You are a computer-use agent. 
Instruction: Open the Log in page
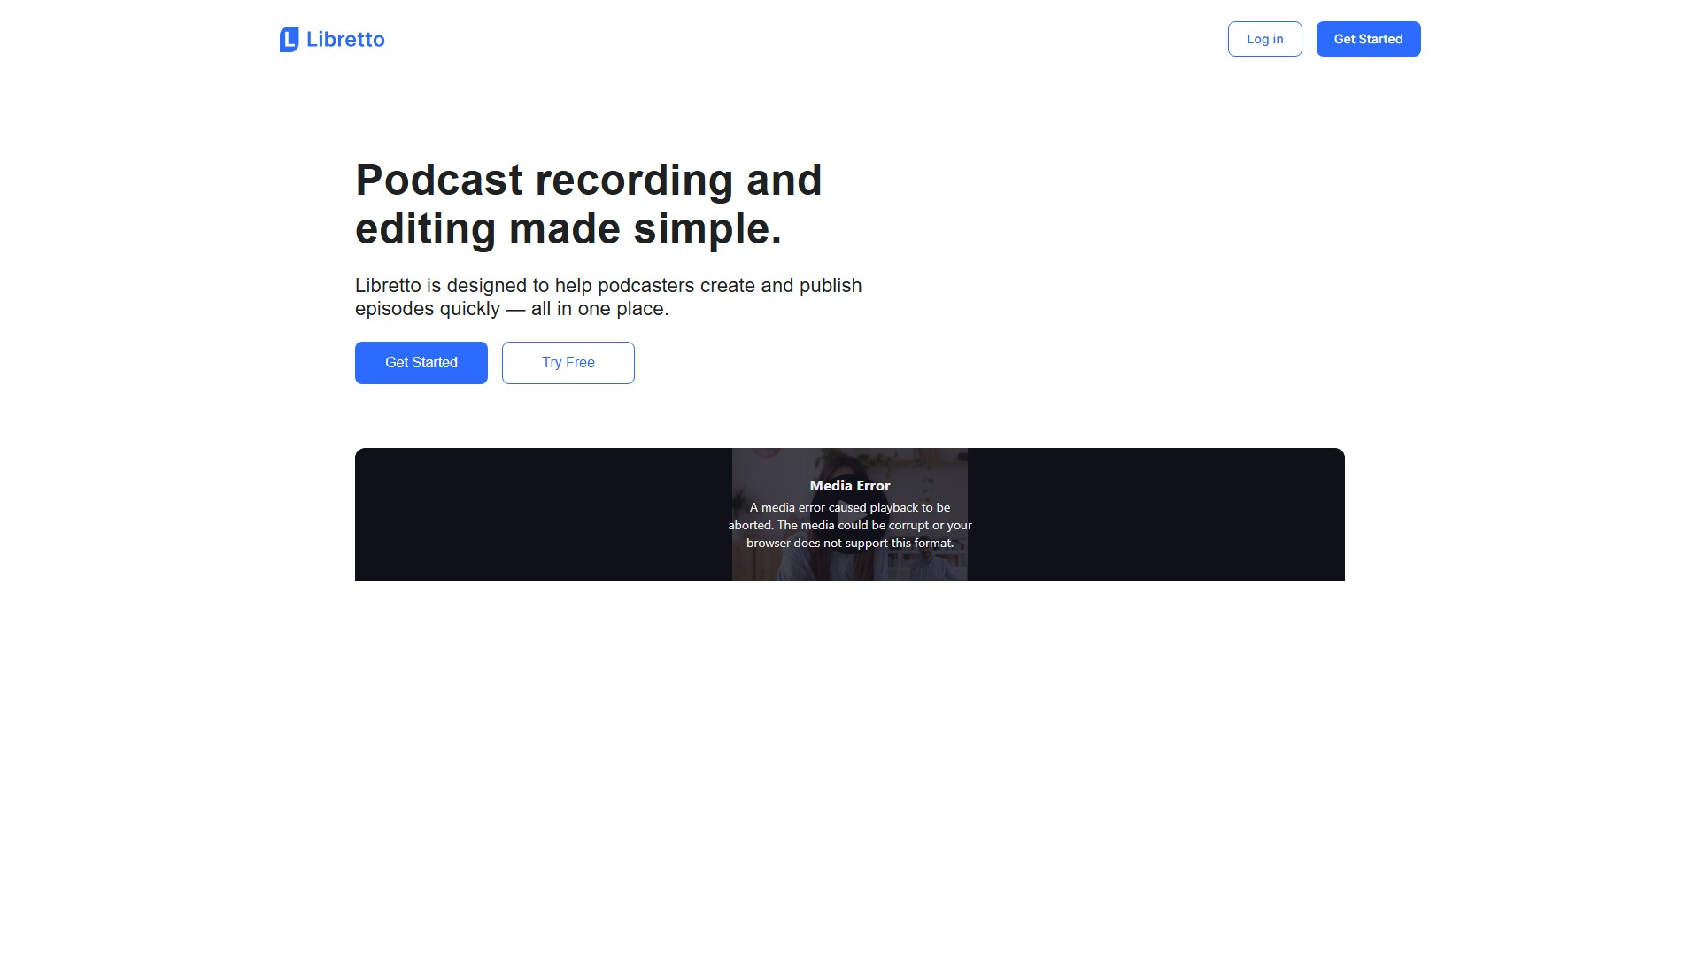[x=1264, y=39]
